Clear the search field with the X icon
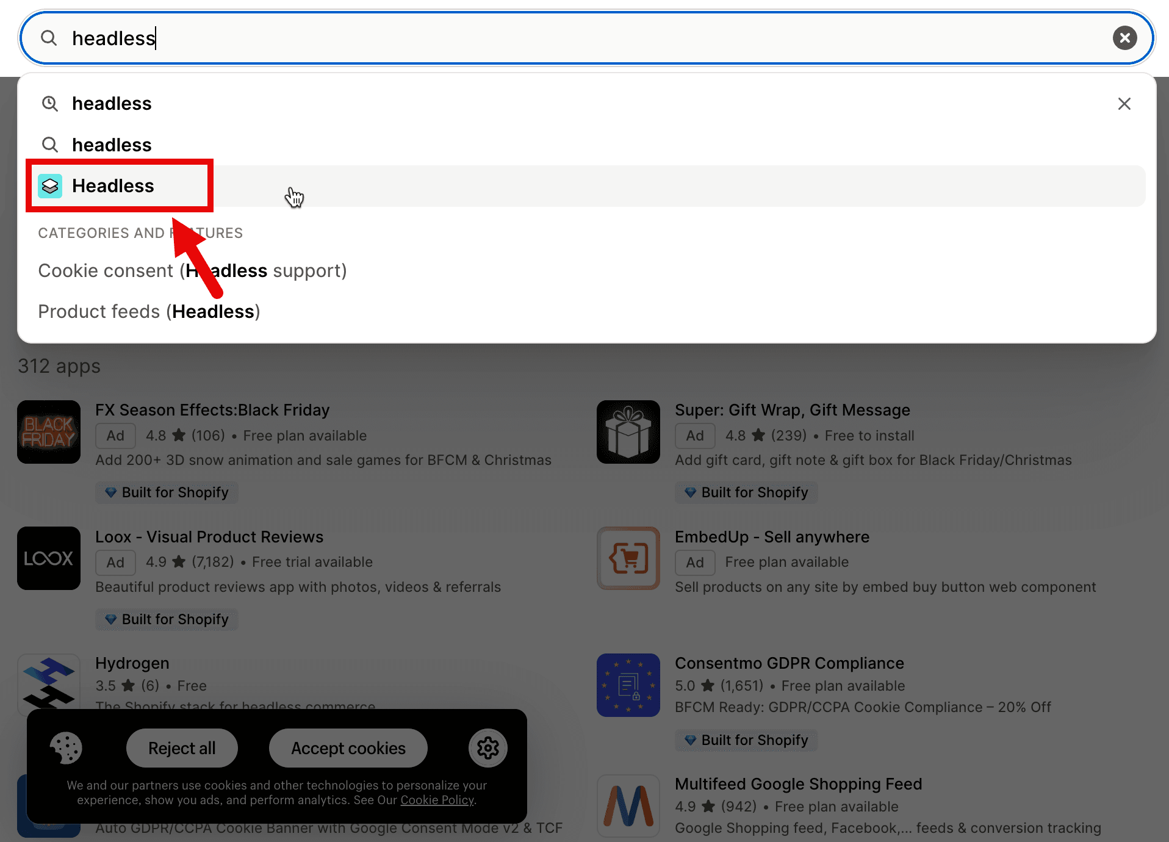Screen dimensions: 1169x842 click(1124, 38)
